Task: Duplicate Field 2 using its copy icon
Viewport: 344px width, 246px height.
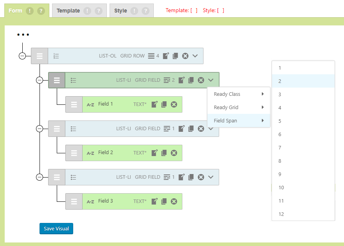Action: point(164,153)
